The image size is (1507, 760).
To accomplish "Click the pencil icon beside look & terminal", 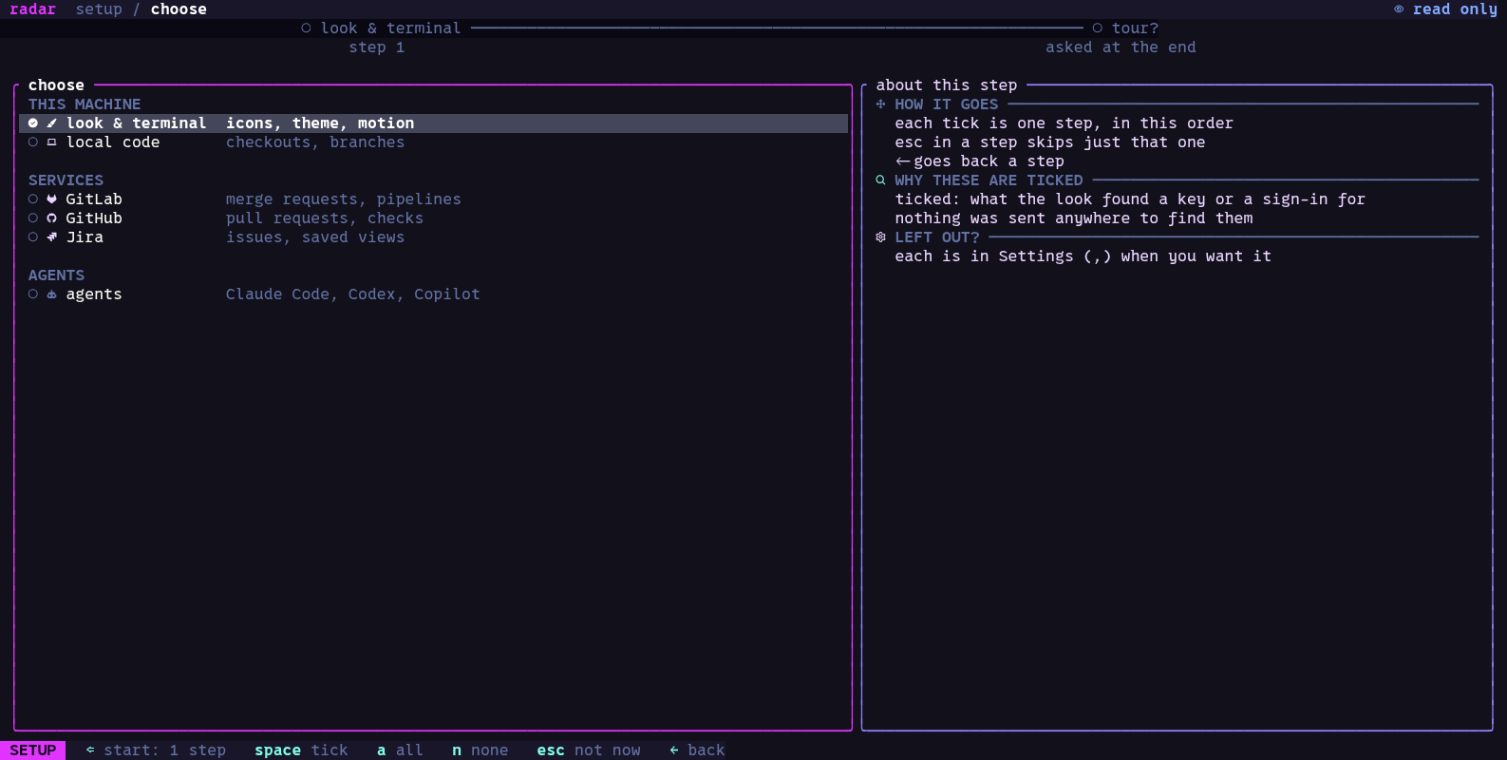I will click(51, 123).
